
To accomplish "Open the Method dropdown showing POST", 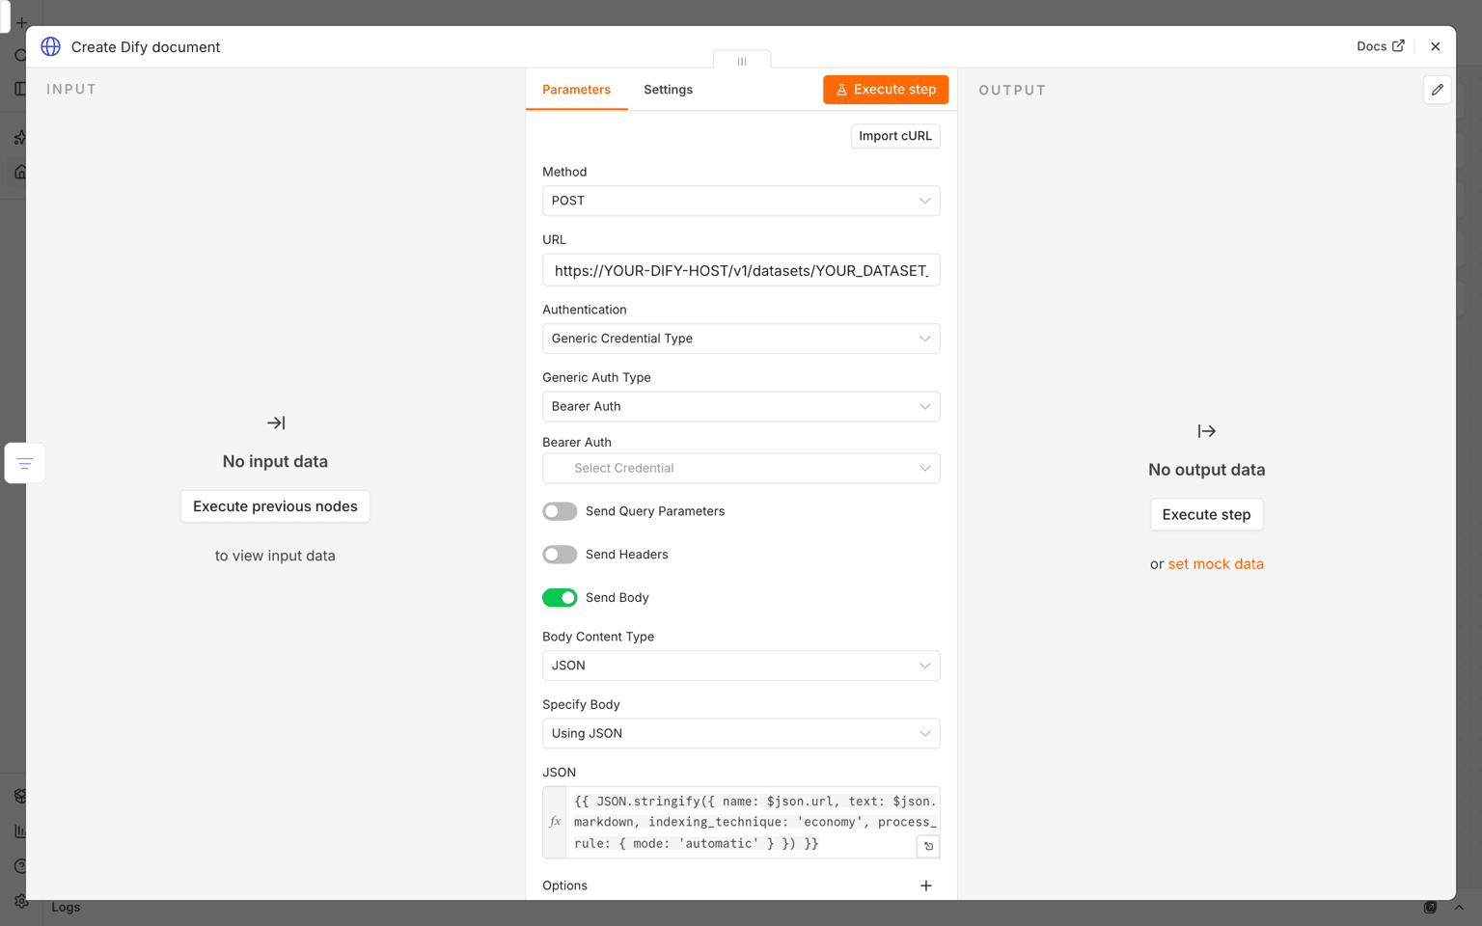I will (x=741, y=201).
